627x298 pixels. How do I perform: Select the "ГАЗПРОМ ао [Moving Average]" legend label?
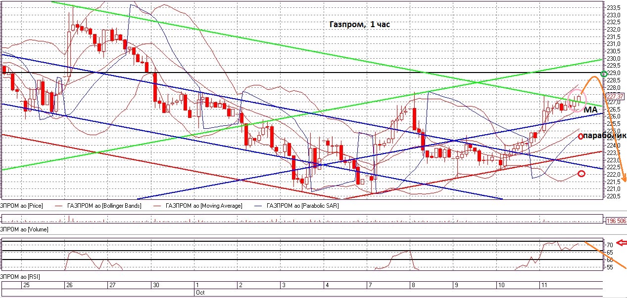(x=204, y=206)
